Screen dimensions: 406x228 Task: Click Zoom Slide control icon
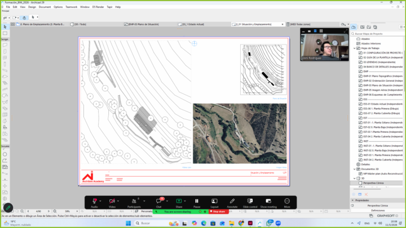pos(250,201)
